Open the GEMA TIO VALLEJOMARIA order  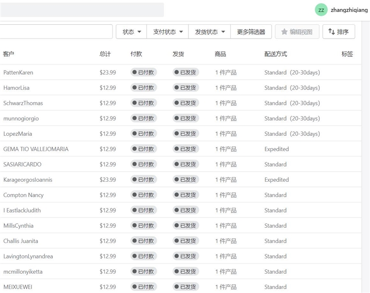tap(36, 149)
